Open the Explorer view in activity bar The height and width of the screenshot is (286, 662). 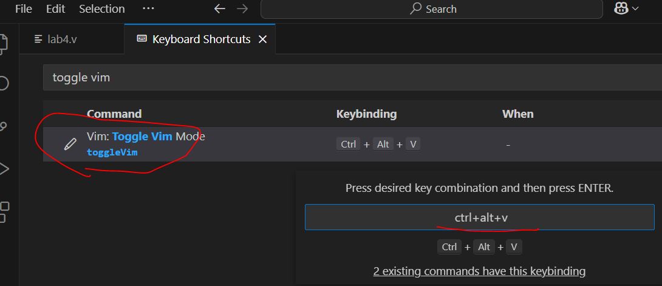click(4, 43)
